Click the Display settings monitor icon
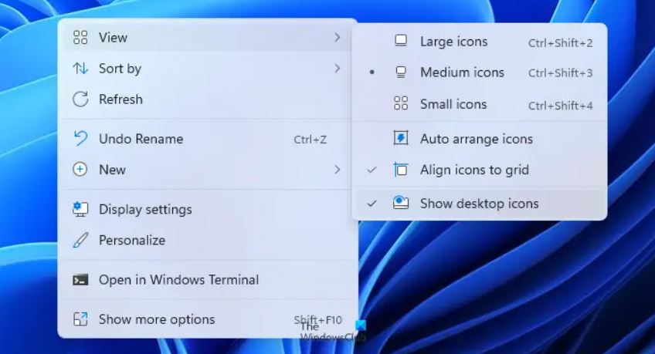This screenshot has width=655, height=354. [x=80, y=209]
